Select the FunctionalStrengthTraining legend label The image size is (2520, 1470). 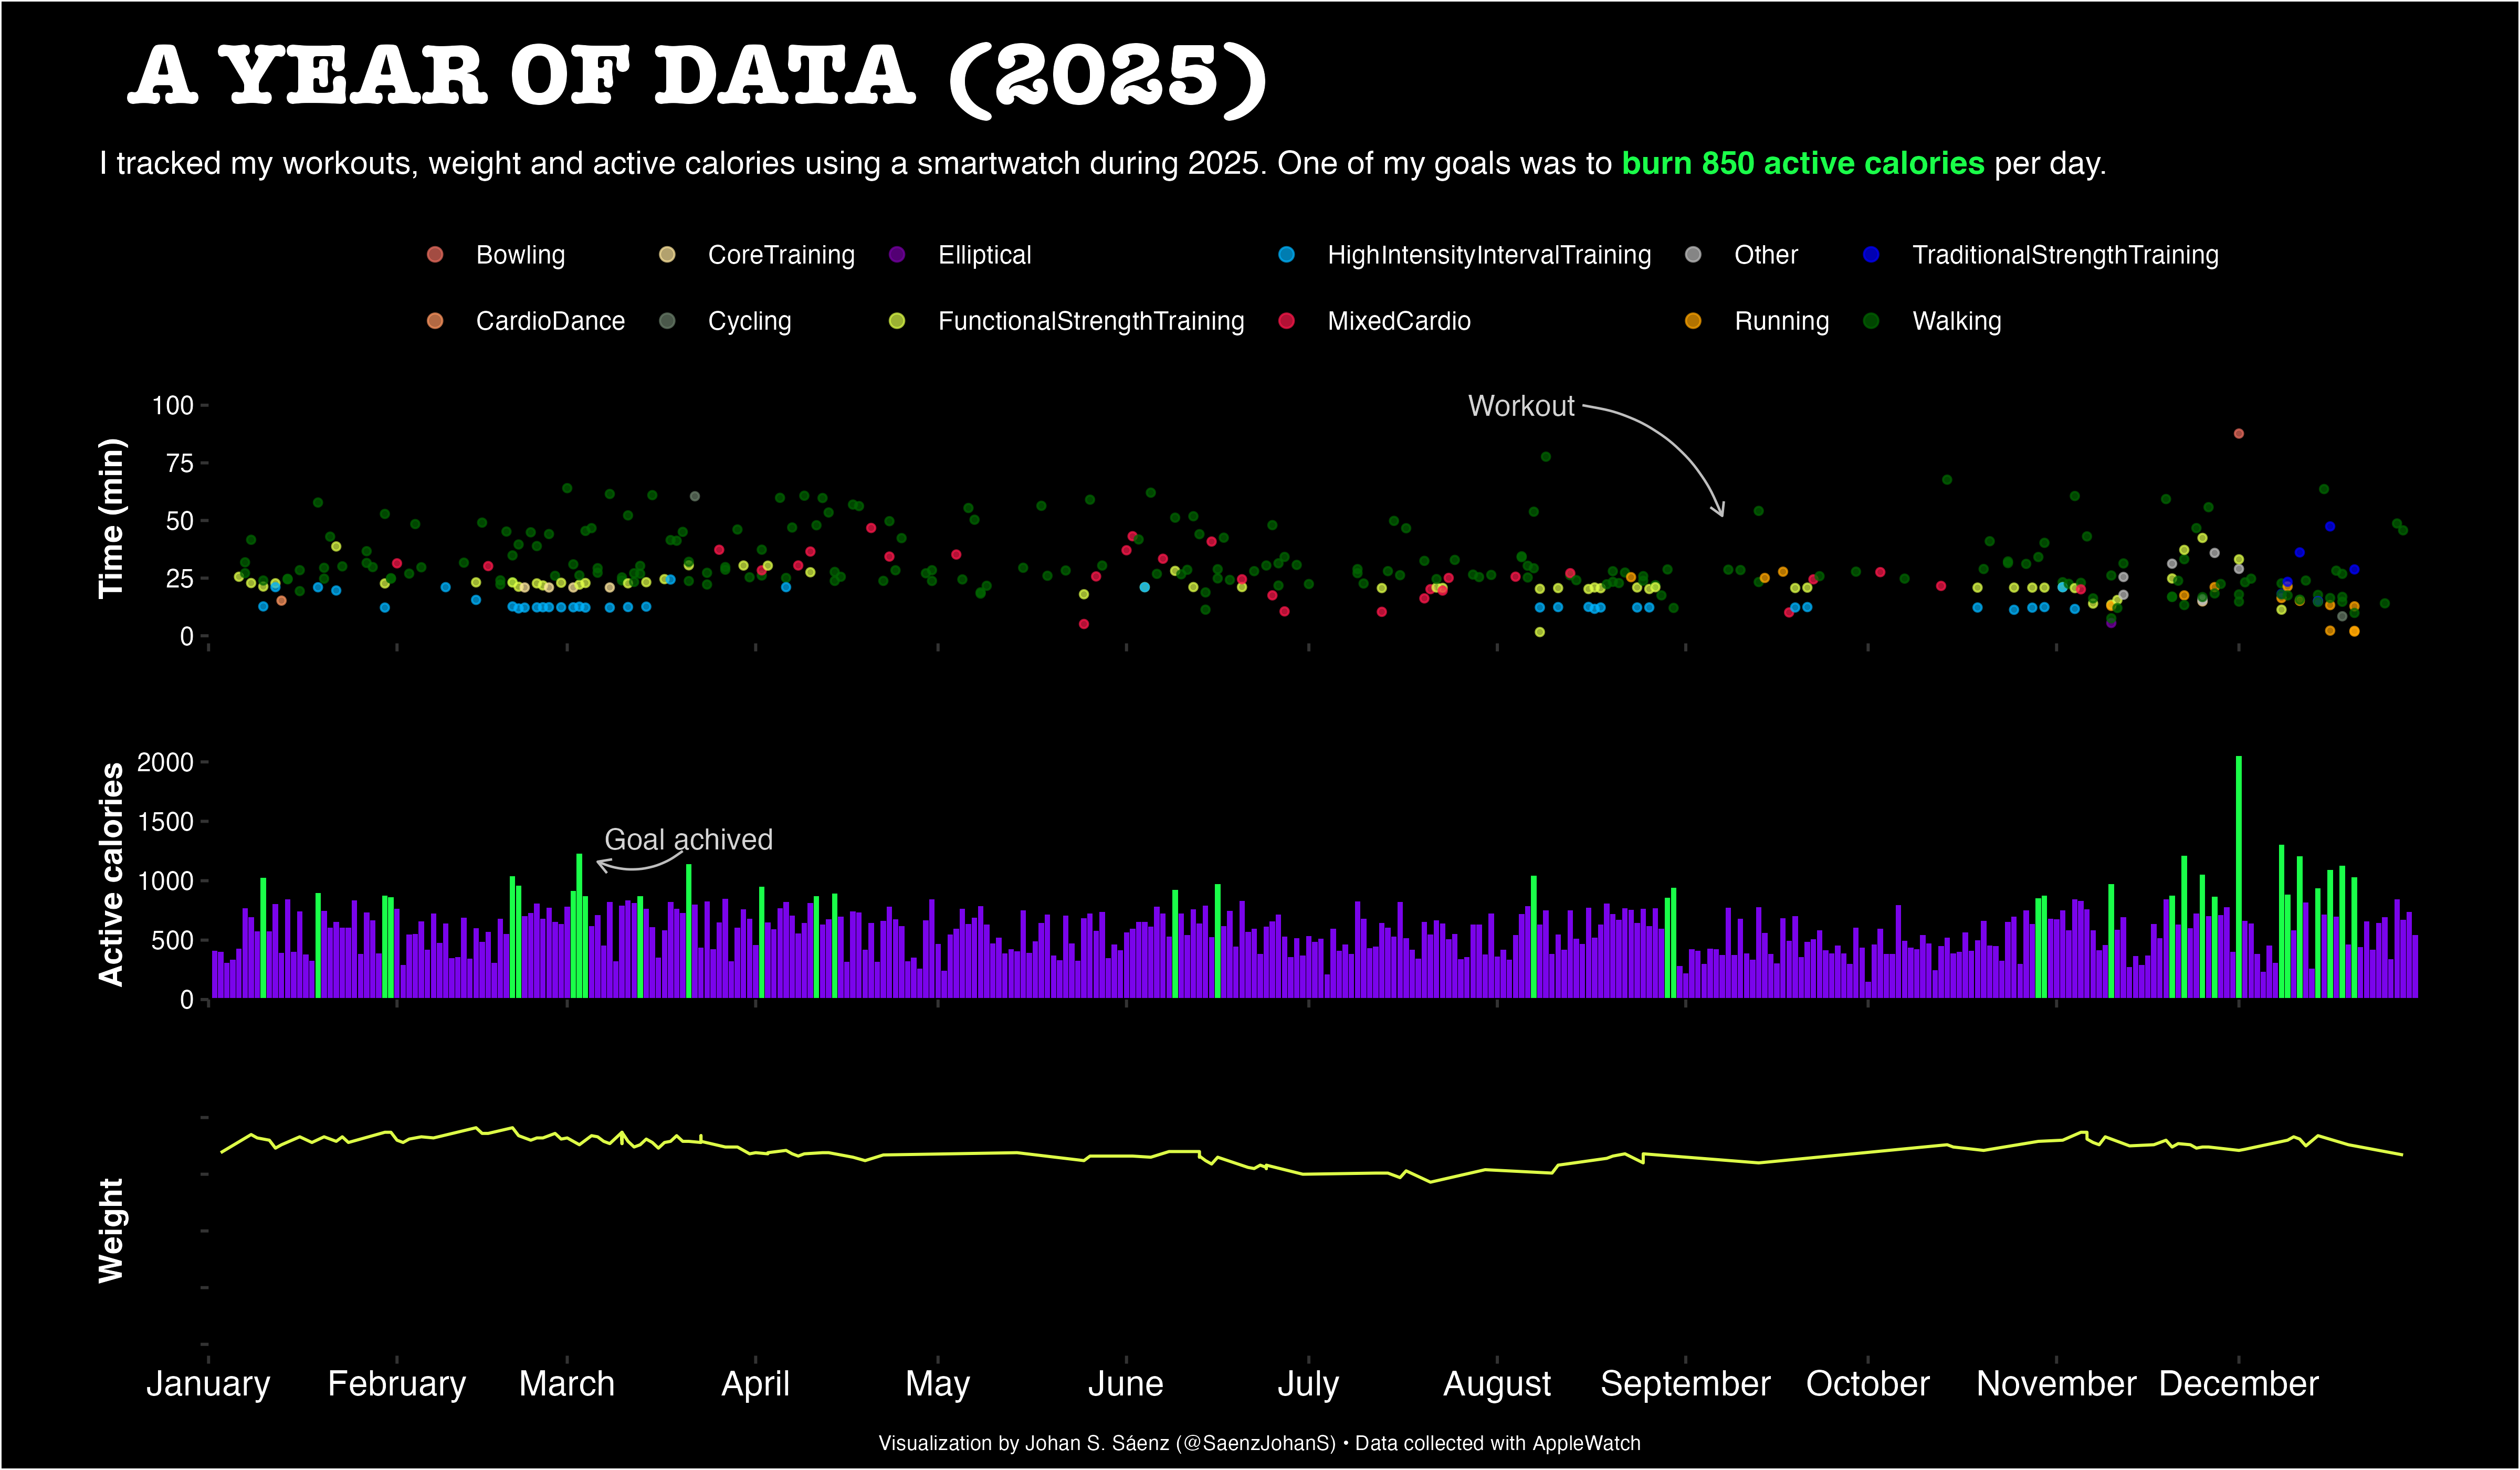[1091, 321]
